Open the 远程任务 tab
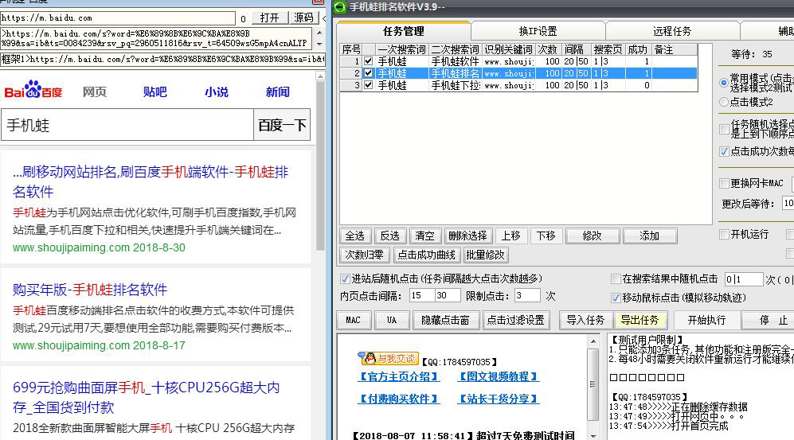Screen dimensions: 794x440 pos(672,31)
